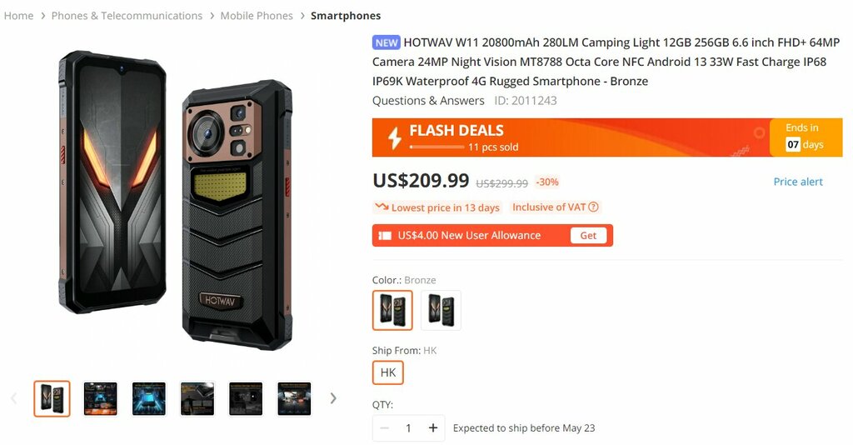Show previous thumbnails with left arrow
The image size is (853, 445).
point(13,399)
